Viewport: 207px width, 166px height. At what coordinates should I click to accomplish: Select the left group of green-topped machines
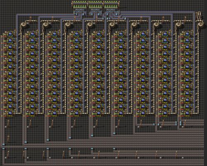(80, 5)
